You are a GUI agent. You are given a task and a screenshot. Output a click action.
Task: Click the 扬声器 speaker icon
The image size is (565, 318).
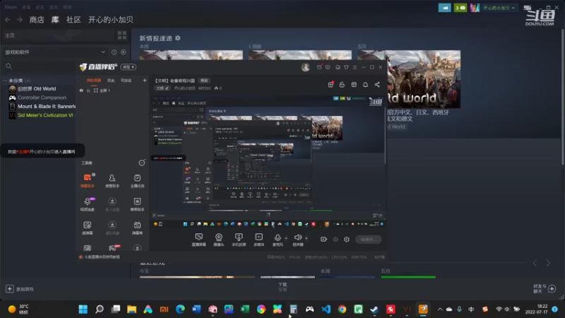pos(297,237)
